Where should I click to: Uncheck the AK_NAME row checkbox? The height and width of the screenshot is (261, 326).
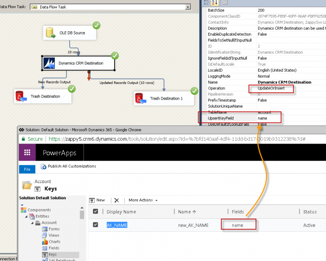point(96,225)
